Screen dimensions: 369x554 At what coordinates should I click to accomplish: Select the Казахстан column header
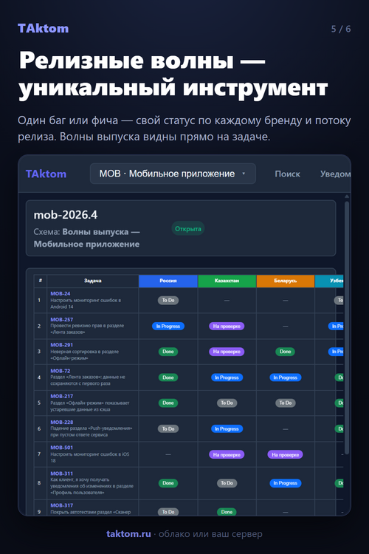[227, 281]
